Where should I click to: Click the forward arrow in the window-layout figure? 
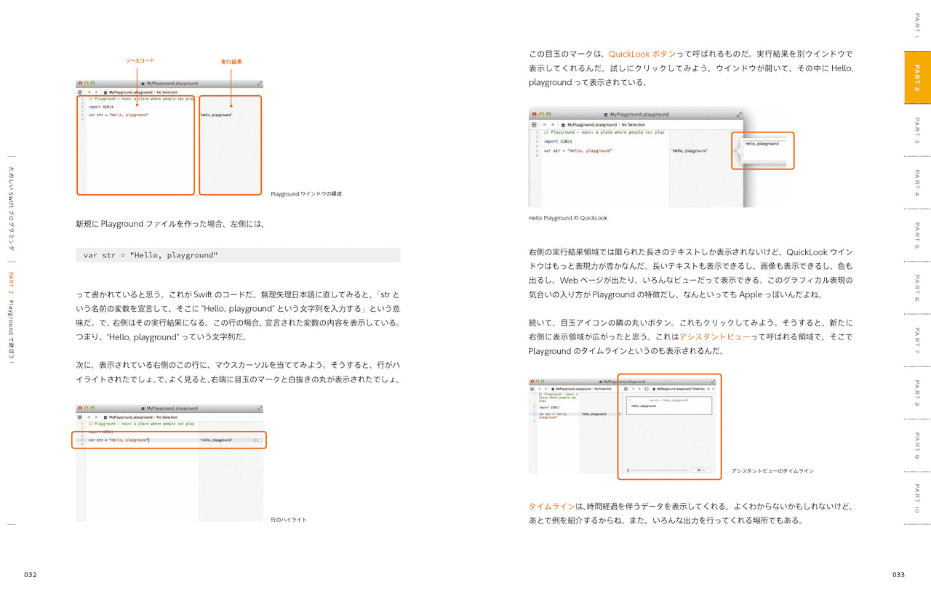pos(97,92)
